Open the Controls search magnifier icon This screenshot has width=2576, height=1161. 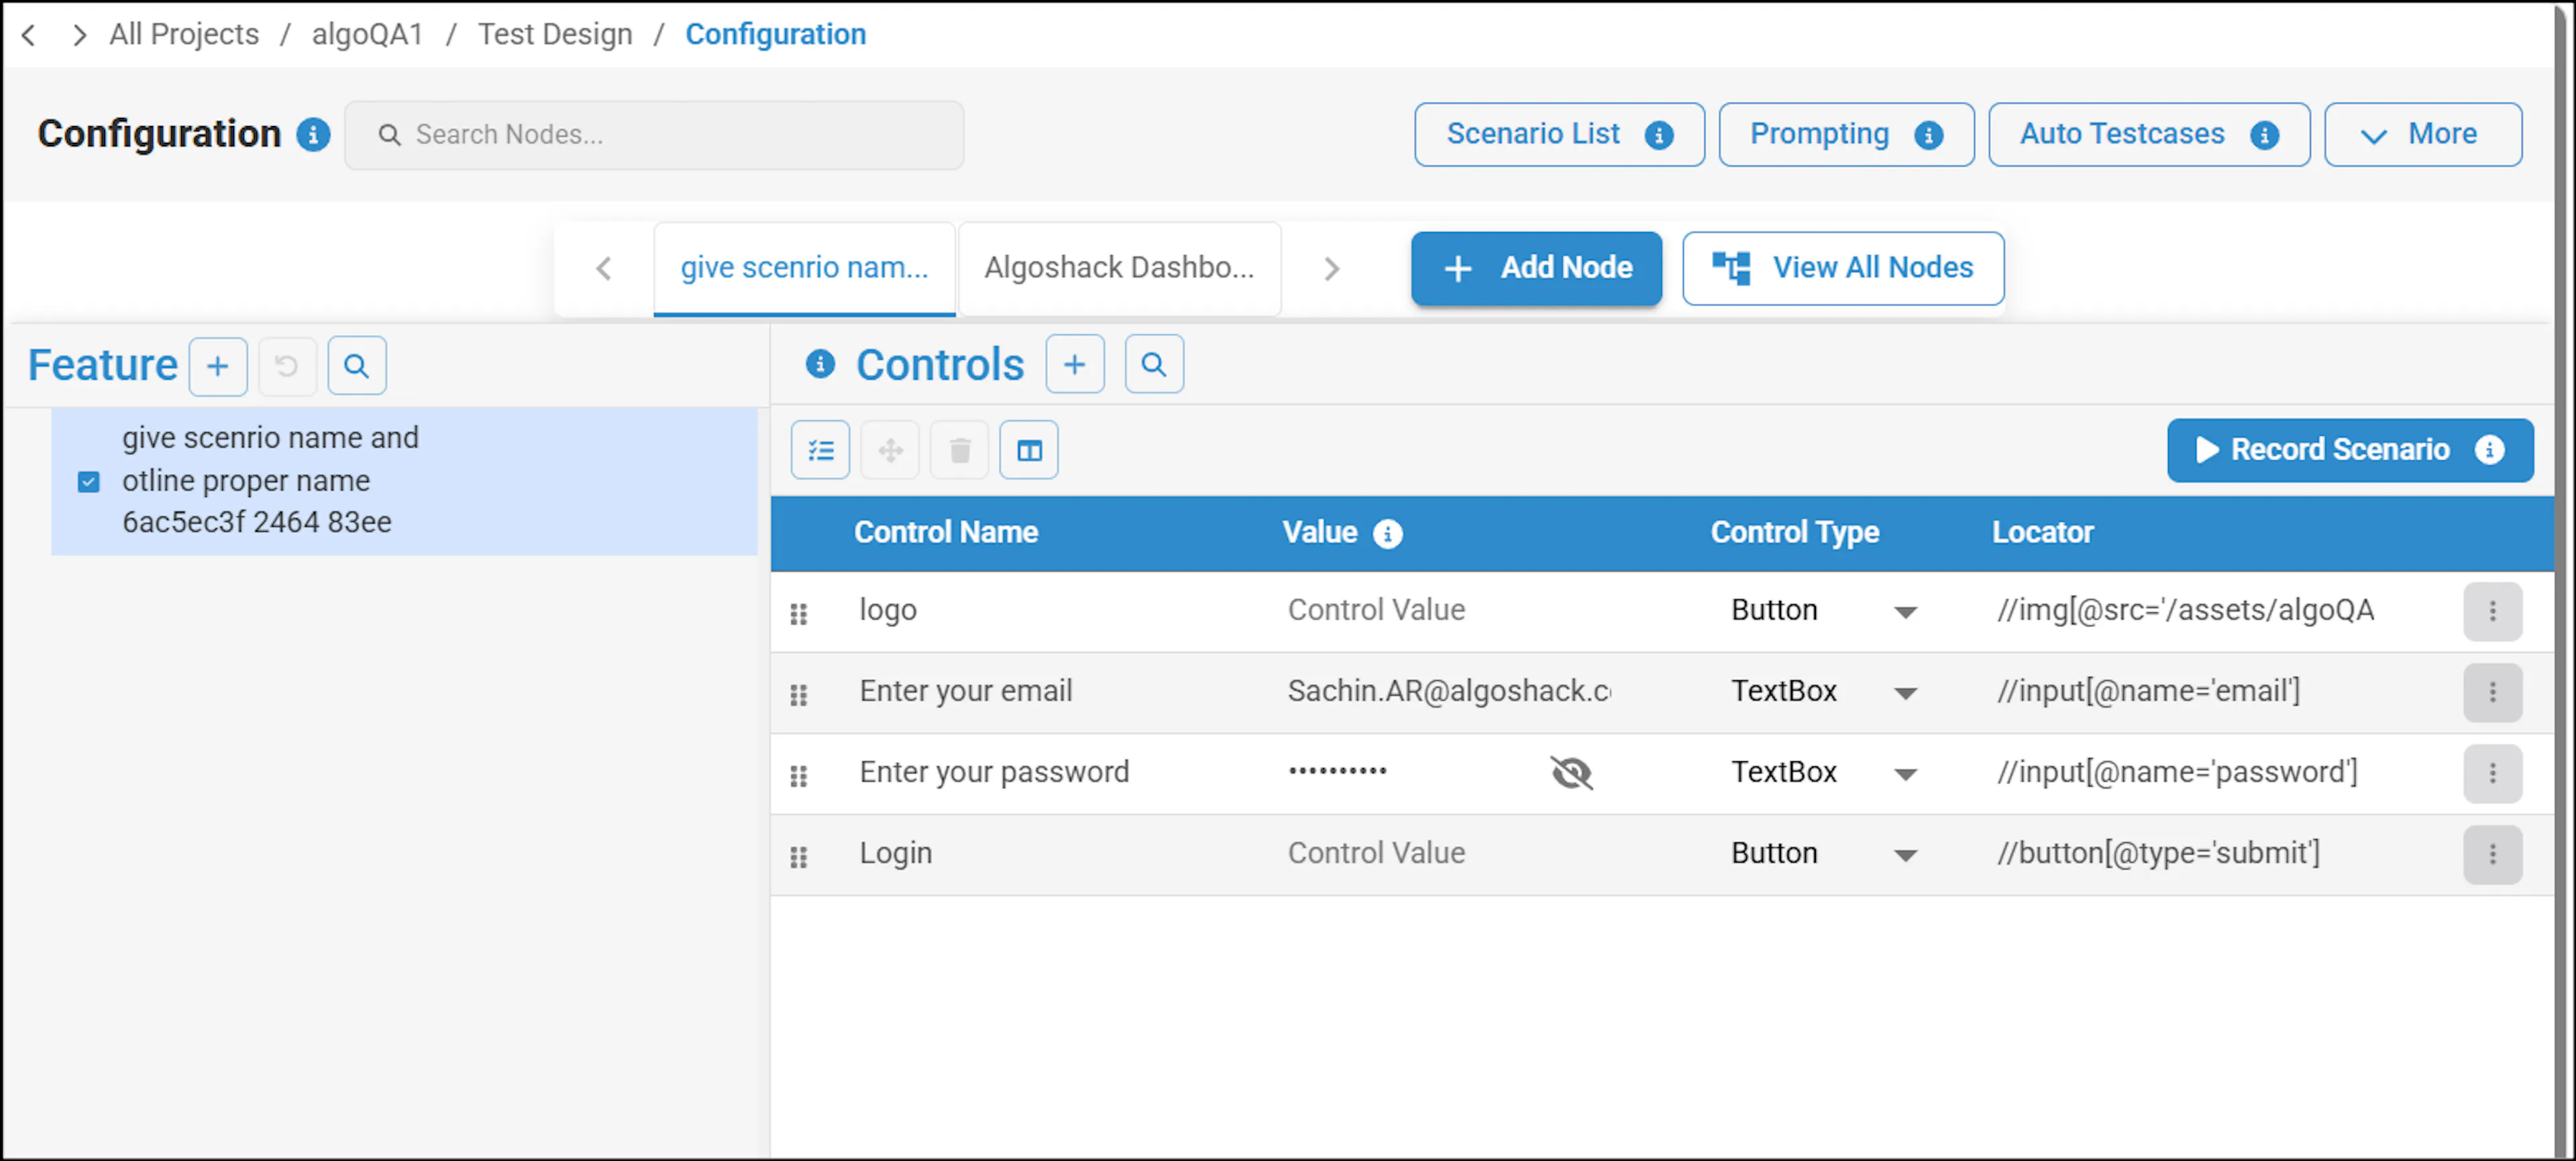[1154, 364]
